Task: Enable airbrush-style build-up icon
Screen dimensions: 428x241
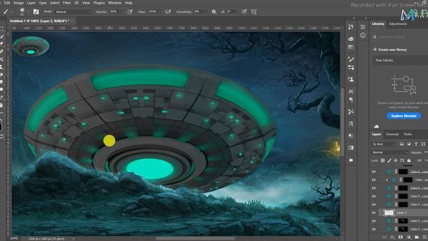Action: 168,12
